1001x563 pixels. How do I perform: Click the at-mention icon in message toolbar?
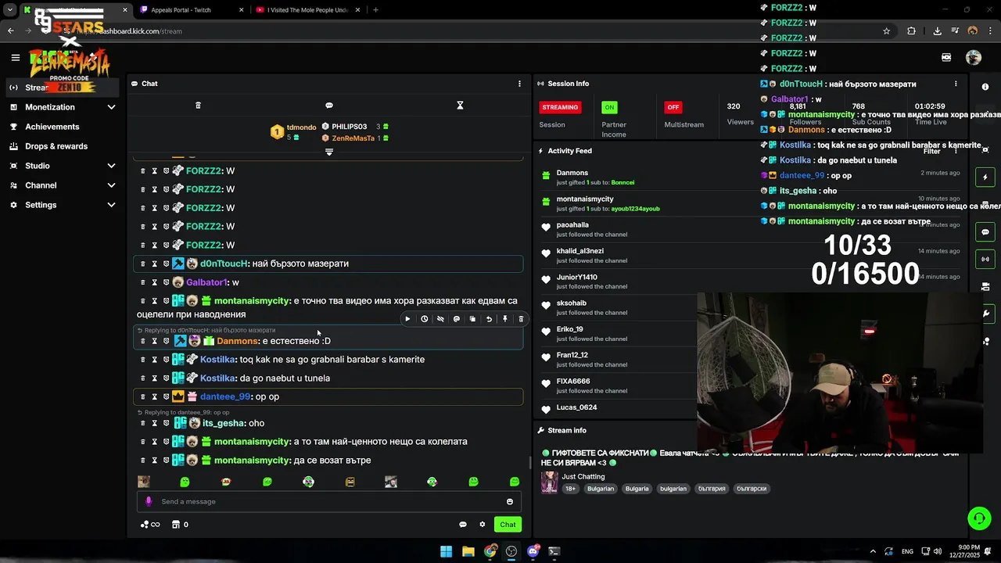click(457, 319)
